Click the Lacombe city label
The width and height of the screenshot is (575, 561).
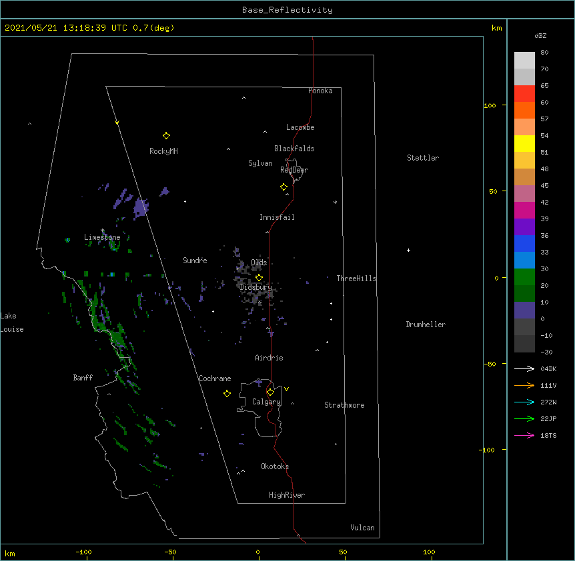(300, 127)
